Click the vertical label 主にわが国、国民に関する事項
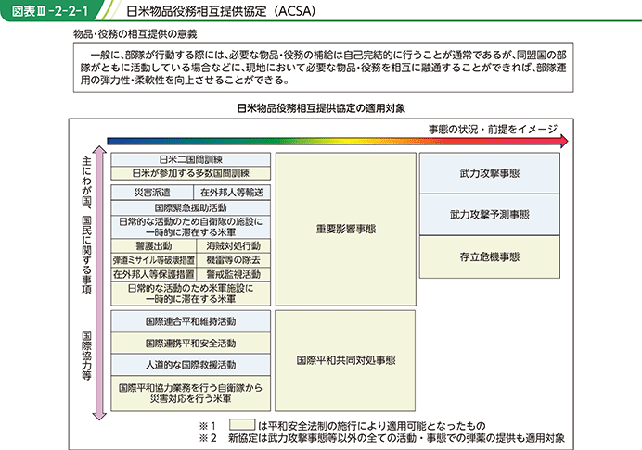 (86, 225)
